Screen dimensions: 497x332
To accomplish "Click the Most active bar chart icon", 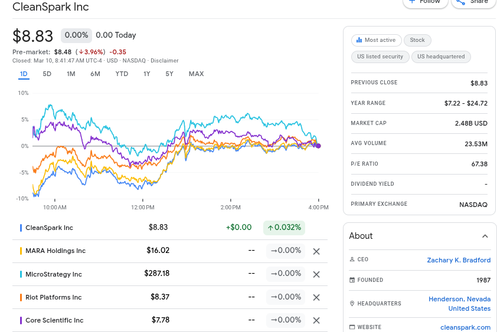I will (x=359, y=40).
